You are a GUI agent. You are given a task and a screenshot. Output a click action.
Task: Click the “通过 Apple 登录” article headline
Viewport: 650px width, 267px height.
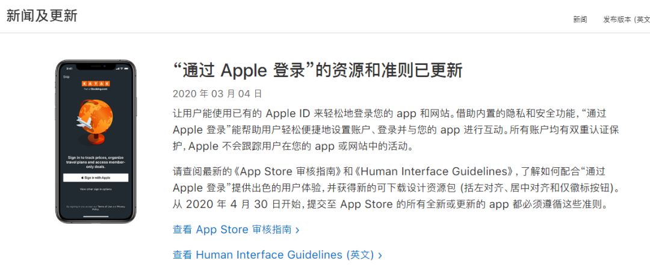[317, 71]
